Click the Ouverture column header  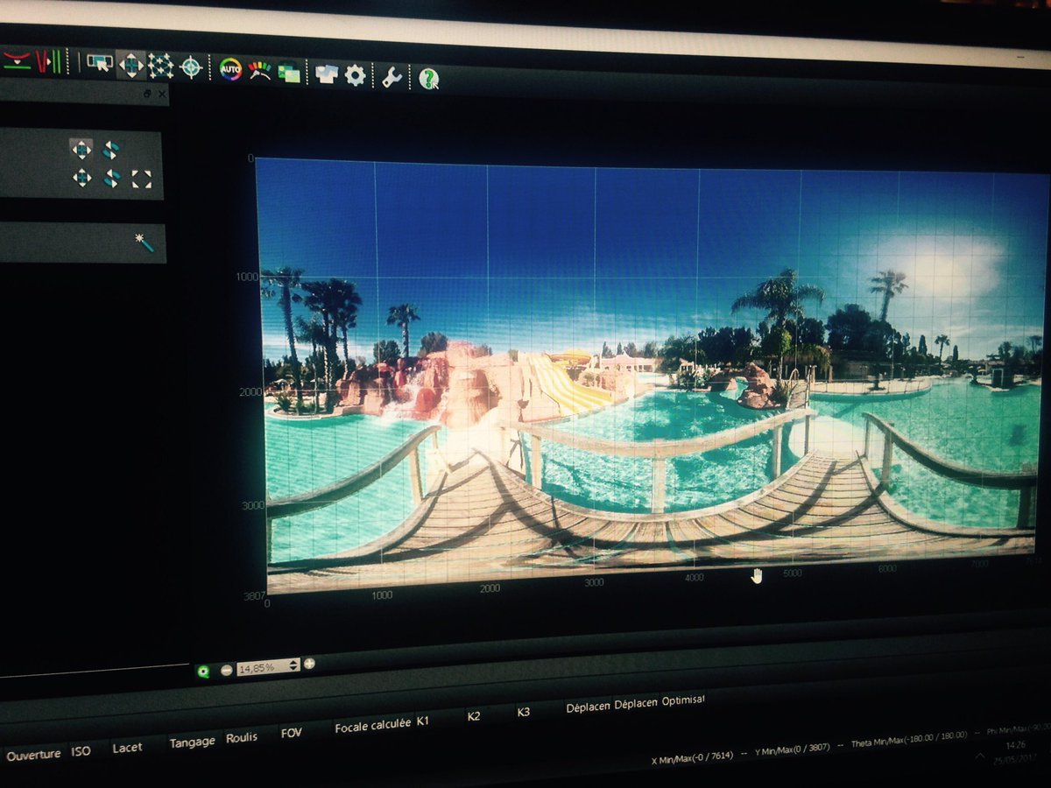tap(33, 754)
